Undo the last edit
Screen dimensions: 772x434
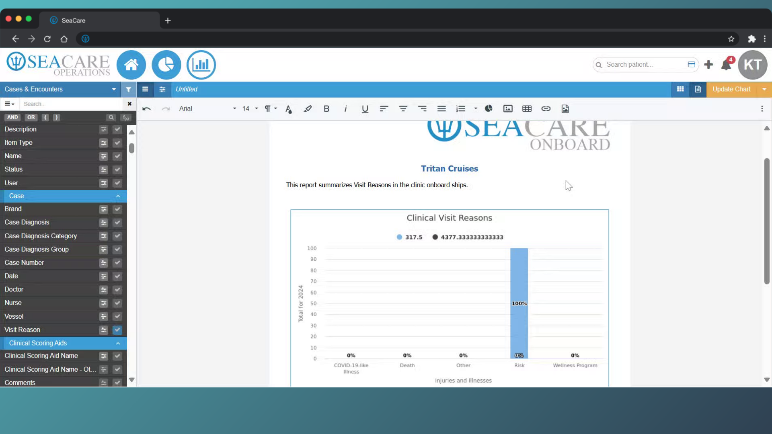146,109
